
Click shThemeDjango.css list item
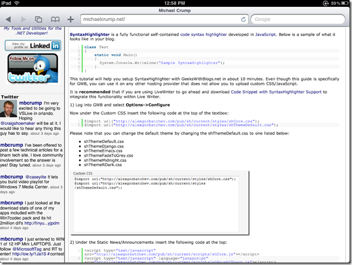tap(104, 146)
